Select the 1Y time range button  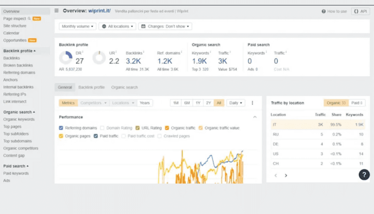tap(198, 103)
